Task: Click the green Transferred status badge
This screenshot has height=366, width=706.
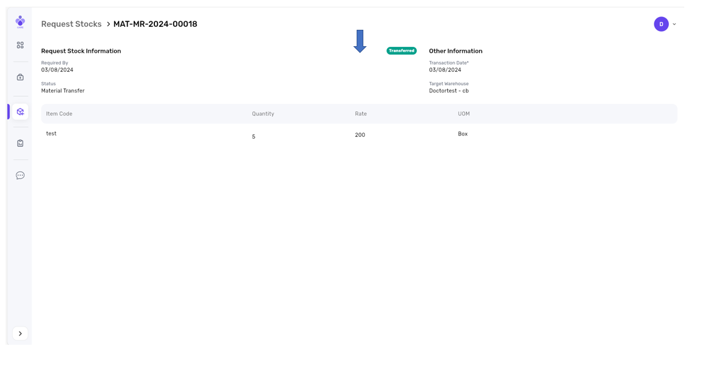Action: click(x=401, y=51)
